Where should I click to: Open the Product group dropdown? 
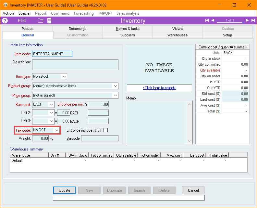pyautogui.click(x=116, y=86)
